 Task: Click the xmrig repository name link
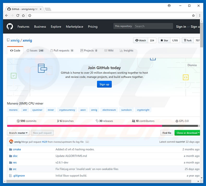pyautogui.click(x=27, y=40)
